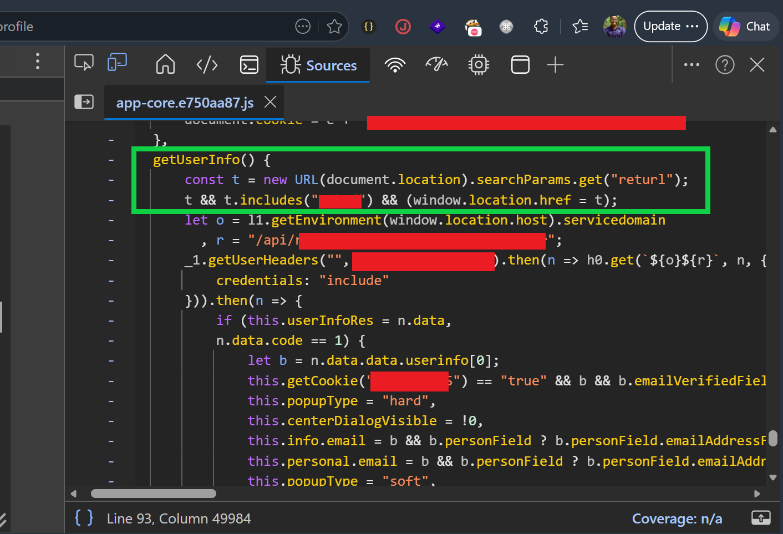Open the three-dot menu left of DevTools

point(38,61)
